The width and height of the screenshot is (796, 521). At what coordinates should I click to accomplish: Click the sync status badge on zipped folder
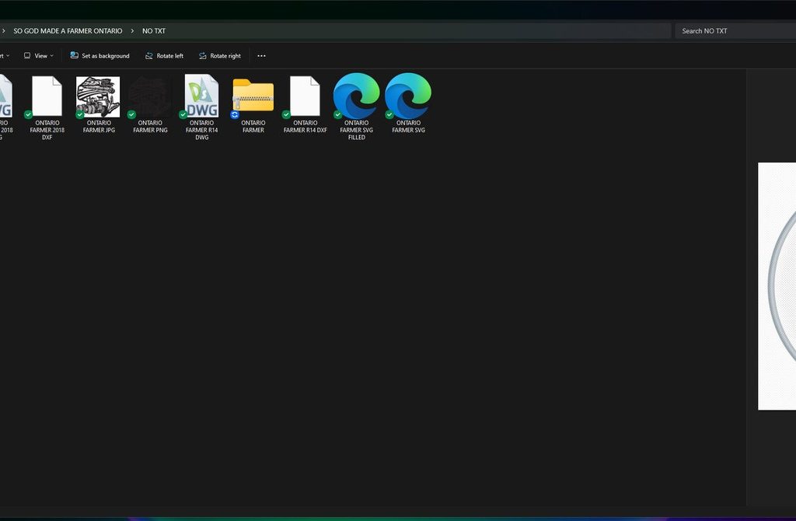coord(235,114)
